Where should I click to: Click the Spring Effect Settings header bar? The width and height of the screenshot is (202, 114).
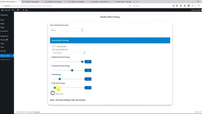click(x=110, y=40)
